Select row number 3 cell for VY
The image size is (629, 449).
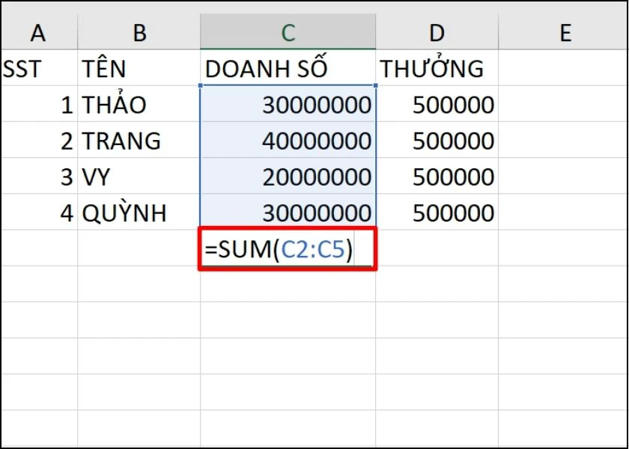(39, 176)
